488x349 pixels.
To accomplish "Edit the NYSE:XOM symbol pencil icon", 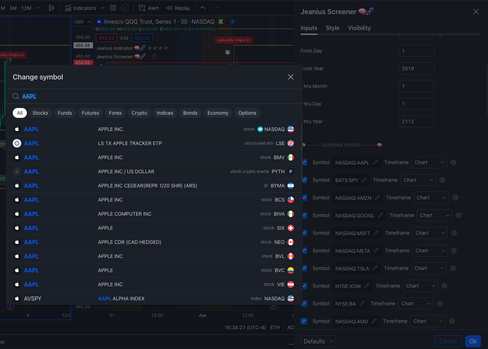I will [x=367, y=286].
